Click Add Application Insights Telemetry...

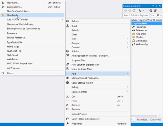[x=98, y=56]
